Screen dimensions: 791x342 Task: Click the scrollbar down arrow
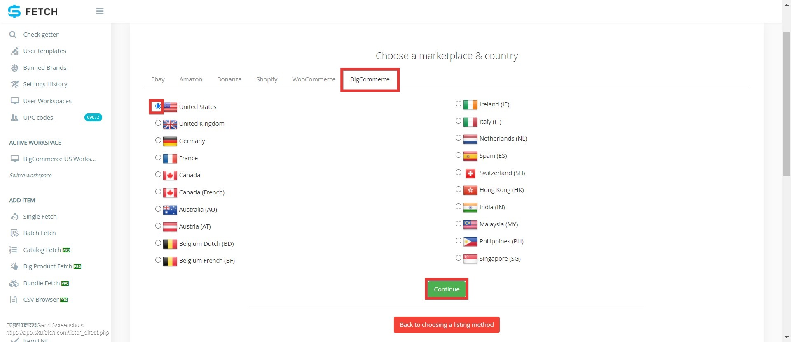pos(786,338)
